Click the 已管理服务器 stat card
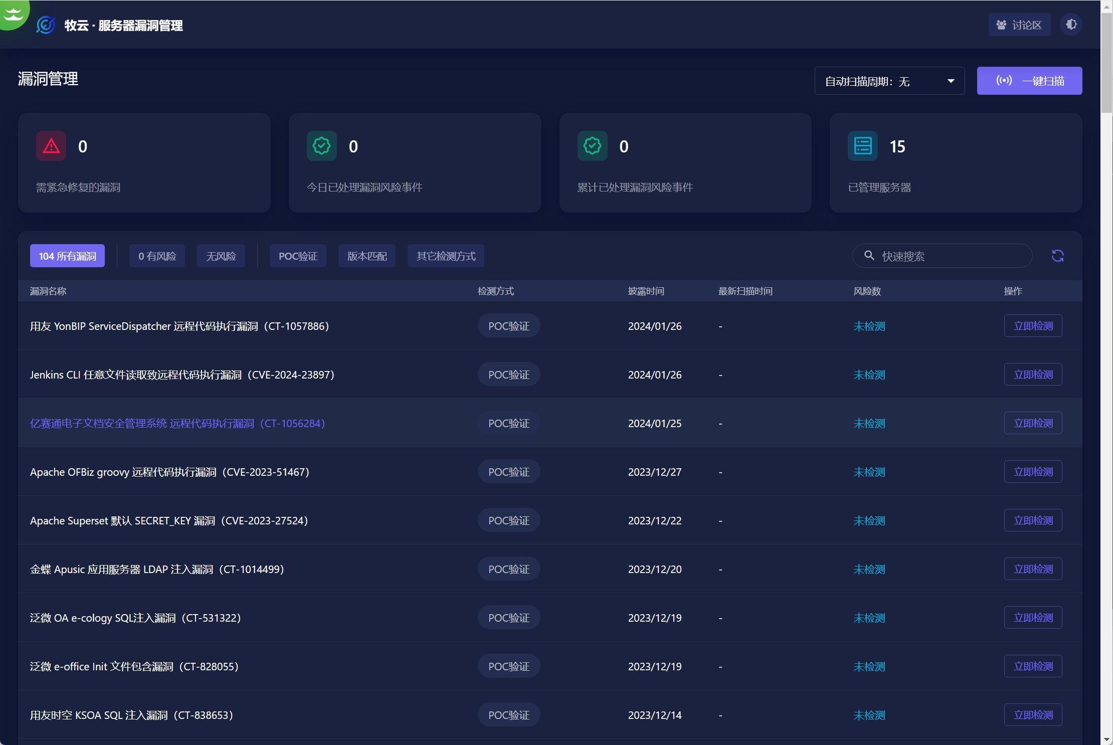1113x745 pixels. [x=956, y=162]
